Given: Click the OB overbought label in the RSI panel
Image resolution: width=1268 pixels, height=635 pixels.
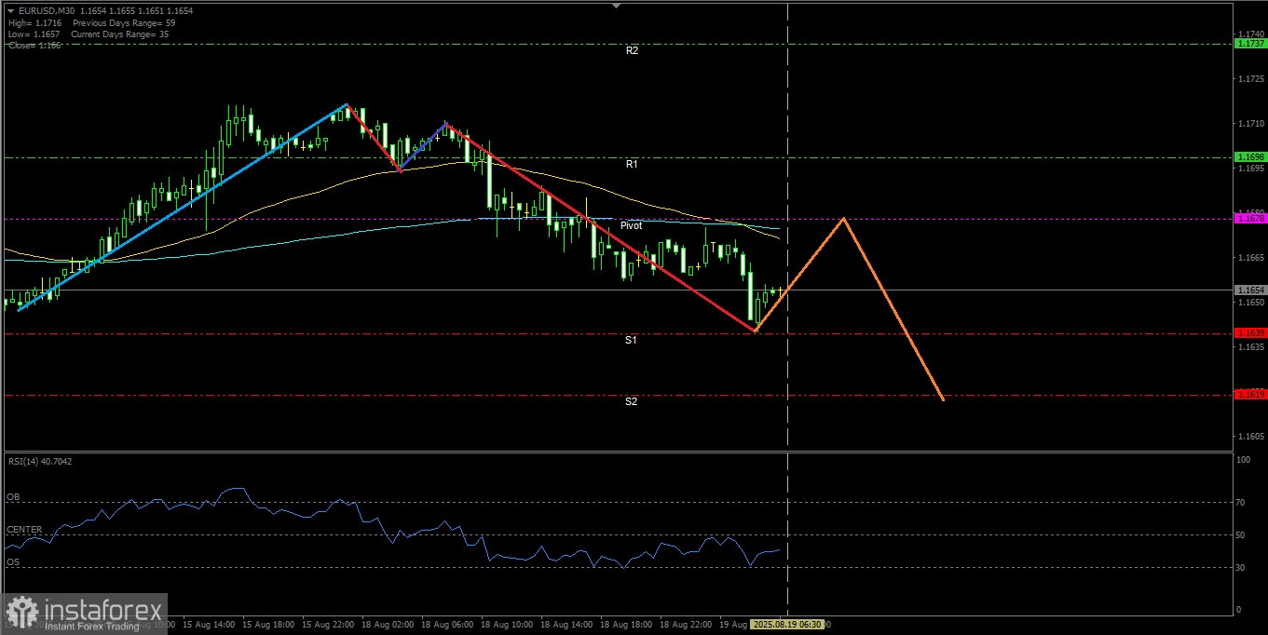Looking at the screenshot, I should (13, 497).
